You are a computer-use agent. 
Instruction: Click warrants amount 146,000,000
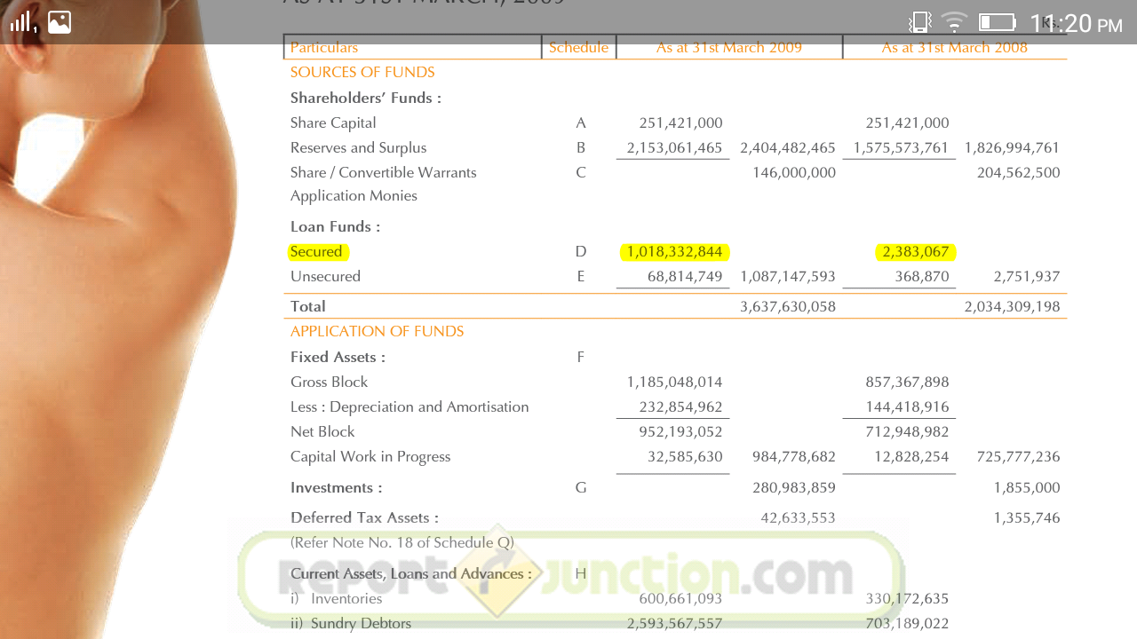pyautogui.click(x=794, y=172)
